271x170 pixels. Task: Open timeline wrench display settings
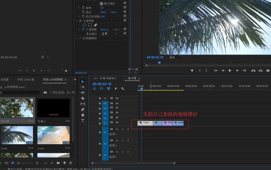(122, 89)
